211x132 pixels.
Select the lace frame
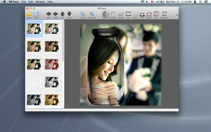pyautogui.click(x=156, y=15)
